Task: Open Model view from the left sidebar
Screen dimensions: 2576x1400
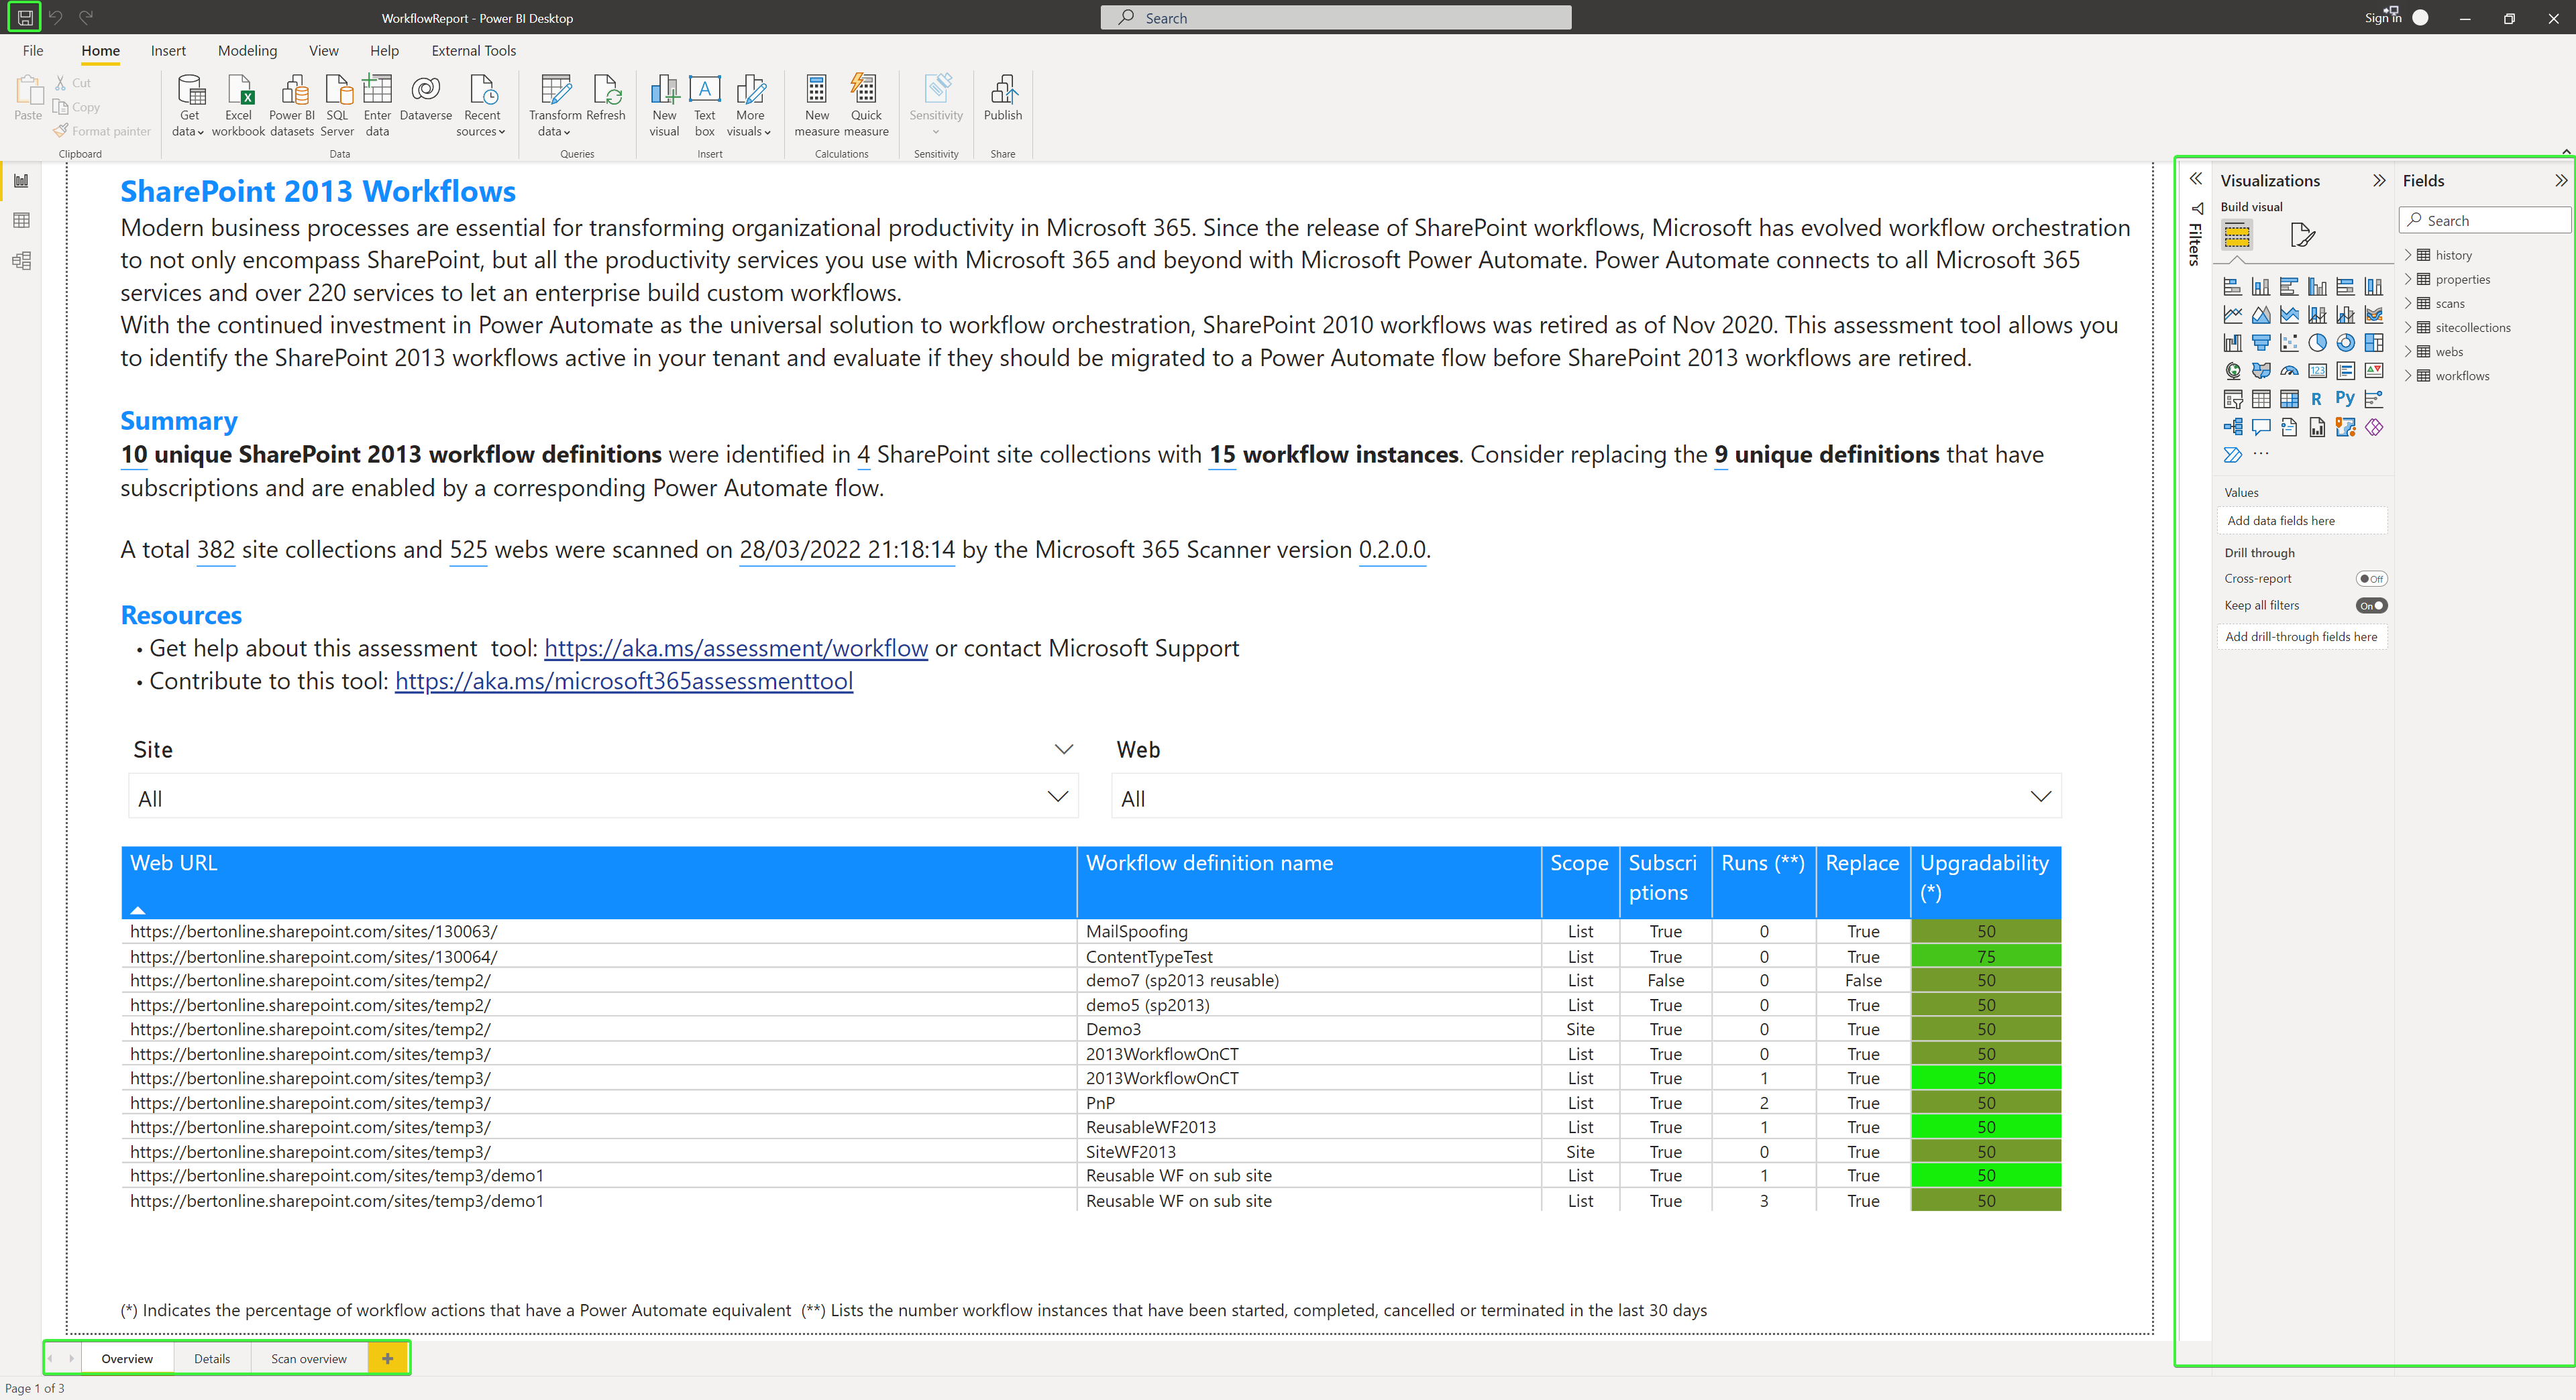Action: pos(22,261)
